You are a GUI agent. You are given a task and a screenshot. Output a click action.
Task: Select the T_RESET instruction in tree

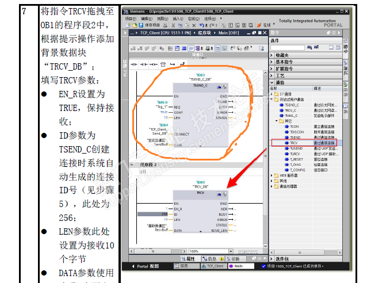[297, 159]
